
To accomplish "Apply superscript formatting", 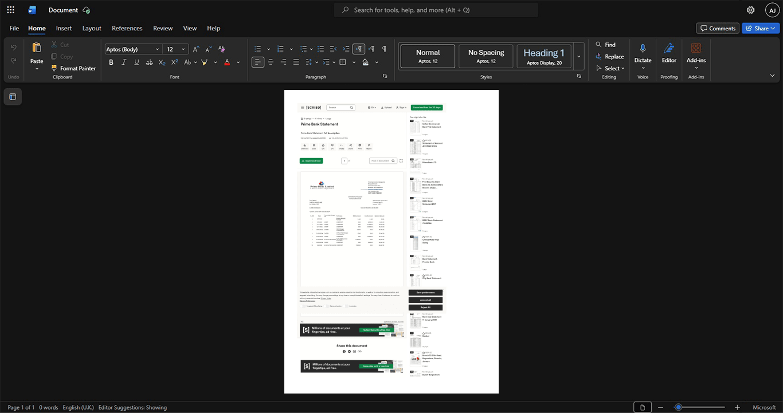I will click(x=175, y=62).
